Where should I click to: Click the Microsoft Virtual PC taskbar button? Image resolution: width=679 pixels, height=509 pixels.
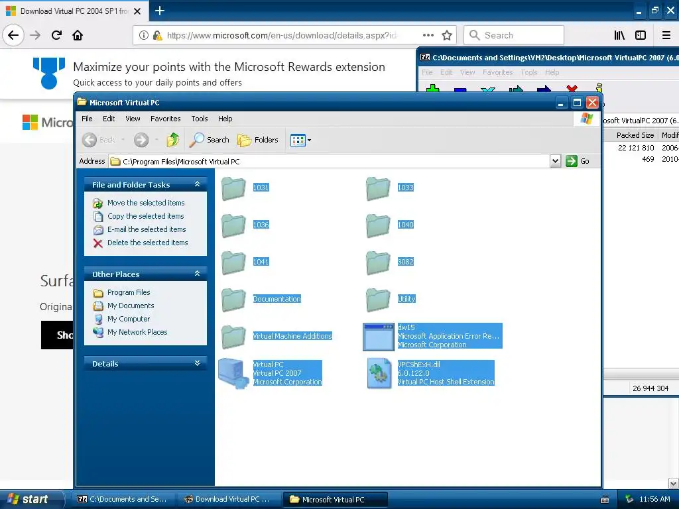pyautogui.click(x=335, y=499)
